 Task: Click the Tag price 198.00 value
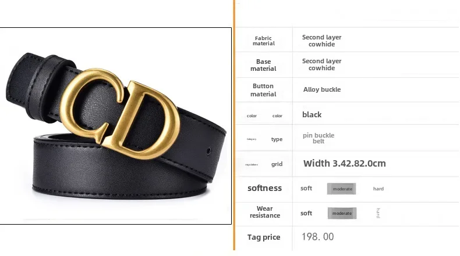point(318,236)
